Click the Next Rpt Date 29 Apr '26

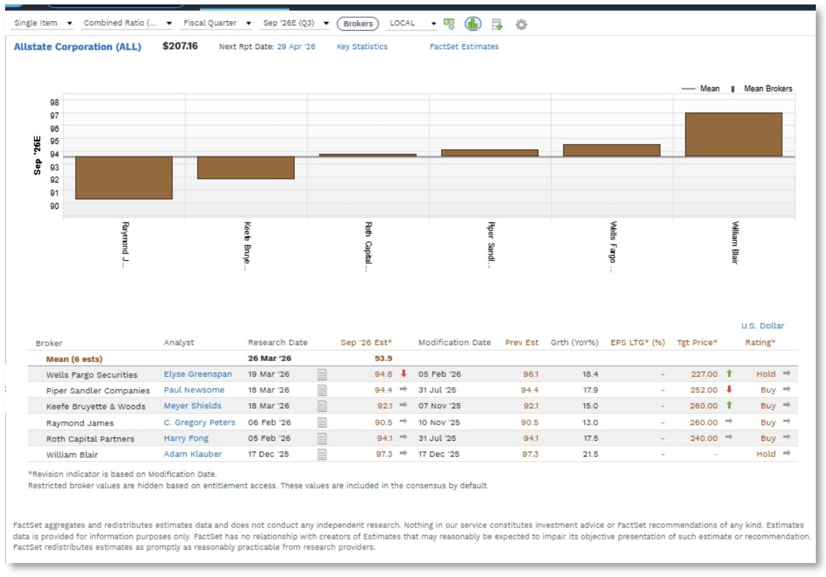coord(295,46)
